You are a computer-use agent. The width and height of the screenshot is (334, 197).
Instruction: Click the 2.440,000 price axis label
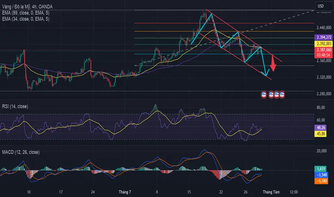pyautogui.click(x=324, y=28)
